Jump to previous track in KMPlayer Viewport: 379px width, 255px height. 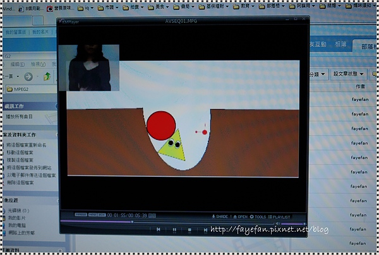[159, 229]
